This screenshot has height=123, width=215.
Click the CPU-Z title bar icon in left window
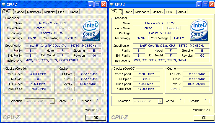[x=4, y=4]
